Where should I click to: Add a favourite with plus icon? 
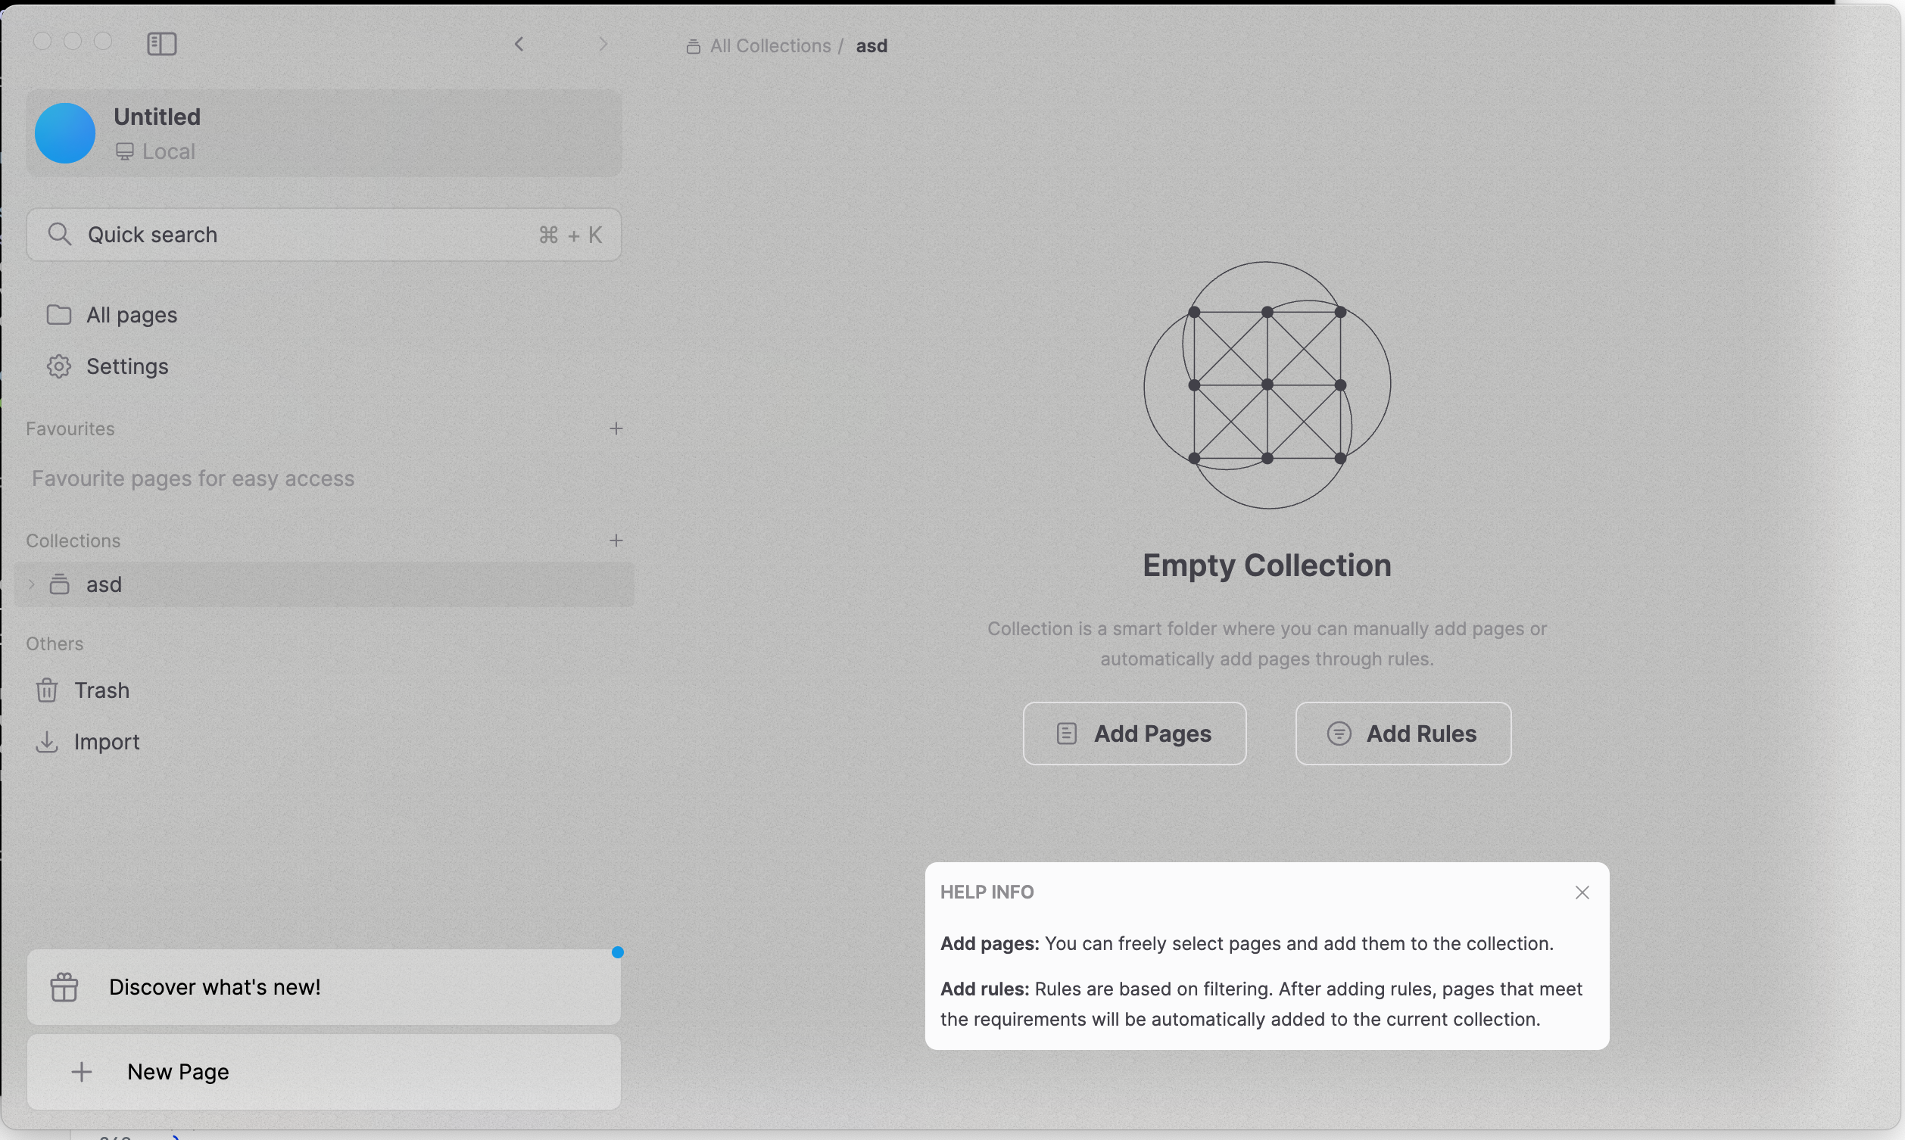point(616,428)
